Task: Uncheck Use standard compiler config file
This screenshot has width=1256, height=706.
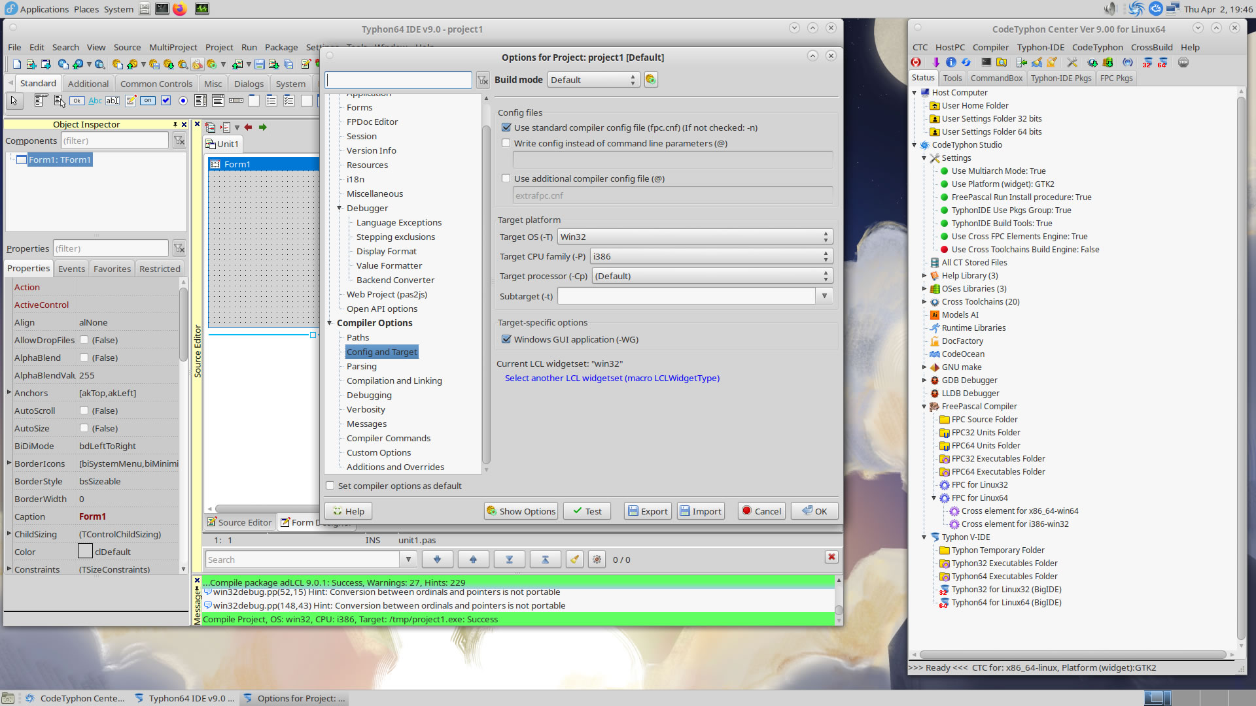Action: click(506, 127)
